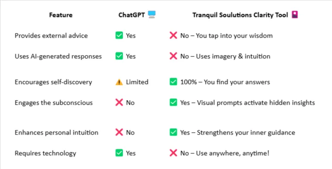Click the 'Engages the subconscious' row label
The height and width of the screenshot is (169, 332).
coord(53,103)
